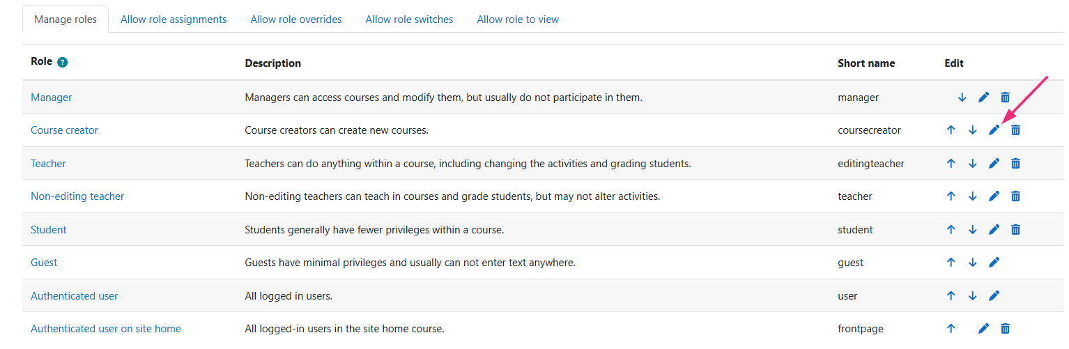This screenshot has width=1069, height=349.
Task: Edit the Authenticated user role
Action: [x=994, y=296]
